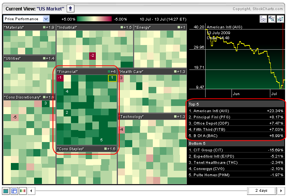
Task: Click CIT Group (CIT) in Bottom 5
Action: click(236, 150)
